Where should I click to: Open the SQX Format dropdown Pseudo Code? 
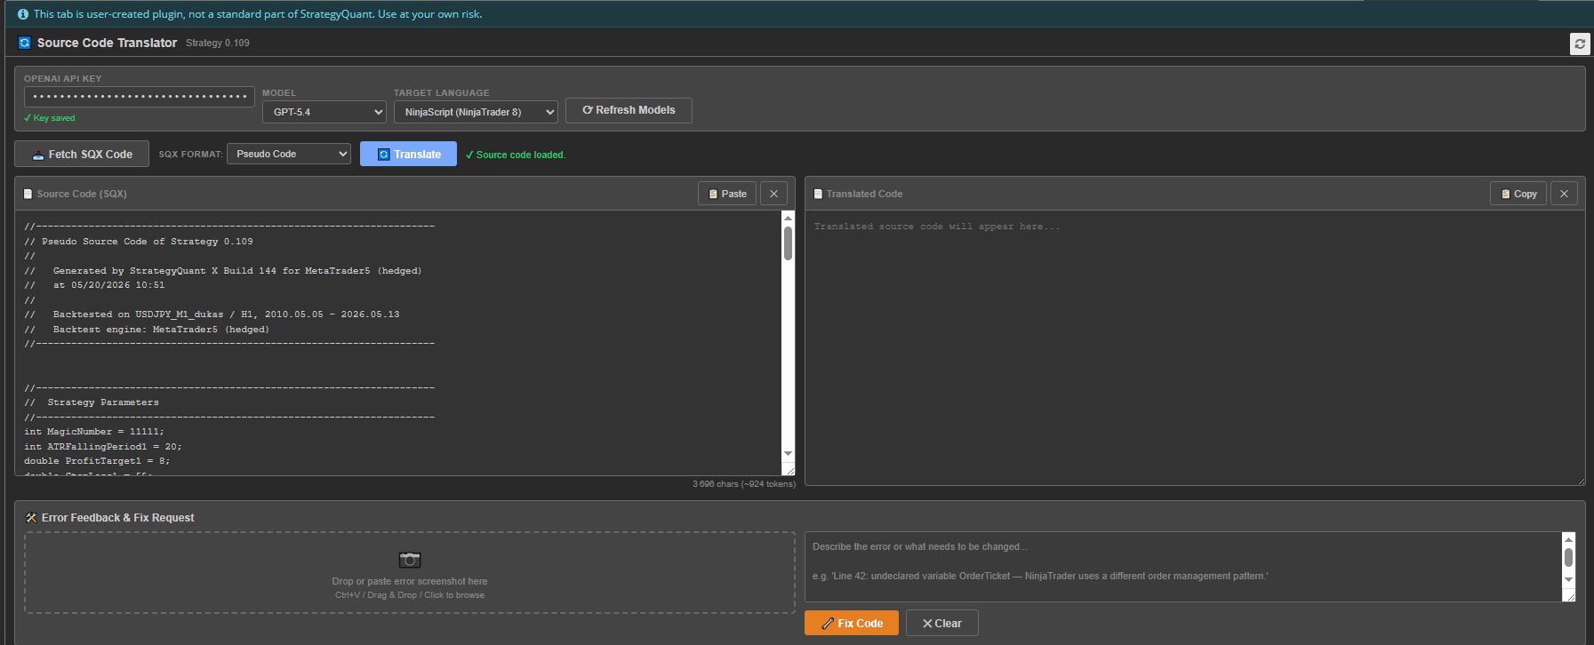tap(289, 154)
